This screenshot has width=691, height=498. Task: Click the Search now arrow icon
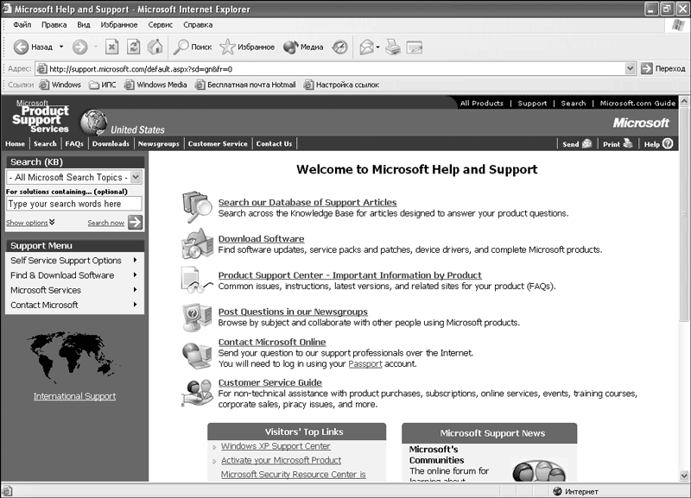pos(135,223)
